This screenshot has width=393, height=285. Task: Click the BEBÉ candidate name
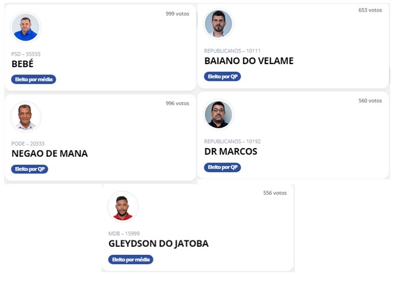23,64
